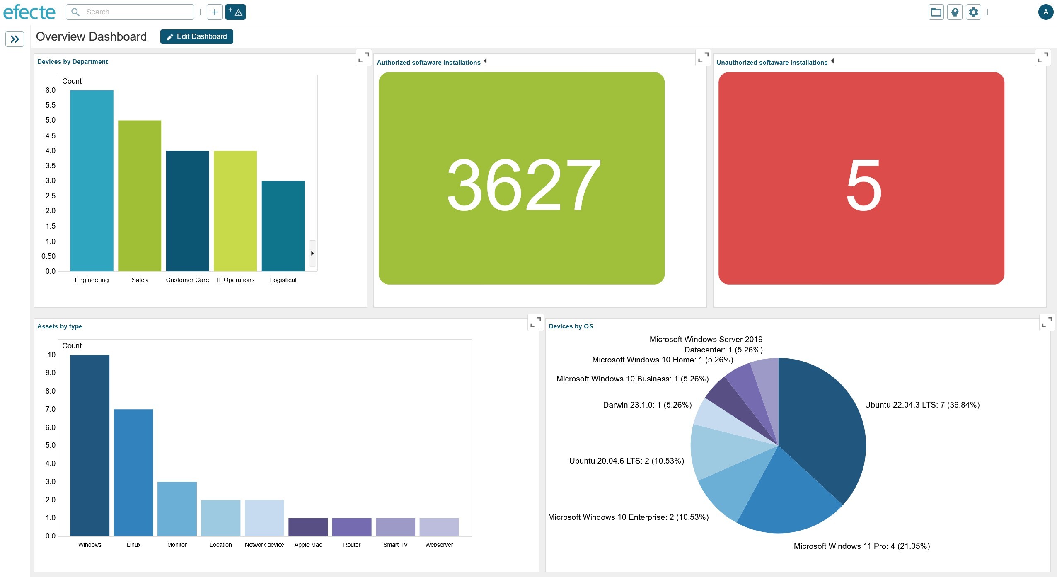Image resolution: width=1057 pixels, height=577 pixels.
Task: Click the Devices by OS title
Action: pos(571,326)
